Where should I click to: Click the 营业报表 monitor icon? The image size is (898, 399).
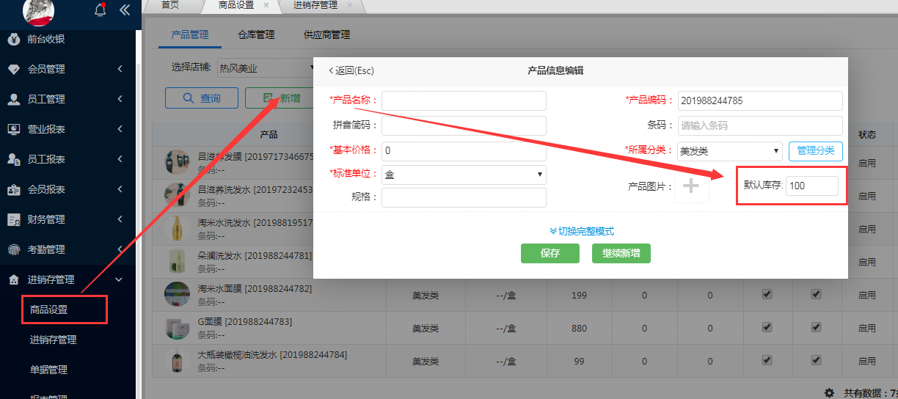coord(13,129)
